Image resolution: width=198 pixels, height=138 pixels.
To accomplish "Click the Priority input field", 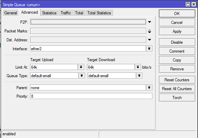I will click(91, 96).
